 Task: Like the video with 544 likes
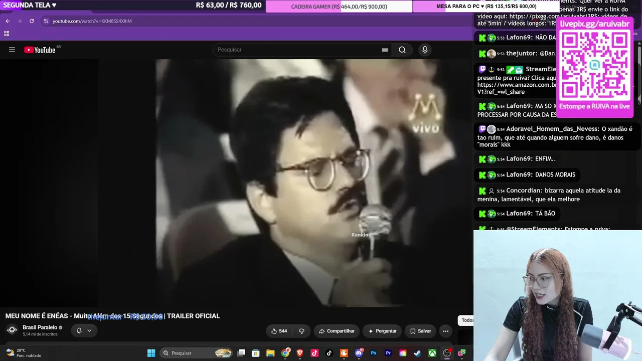(279, 331)
